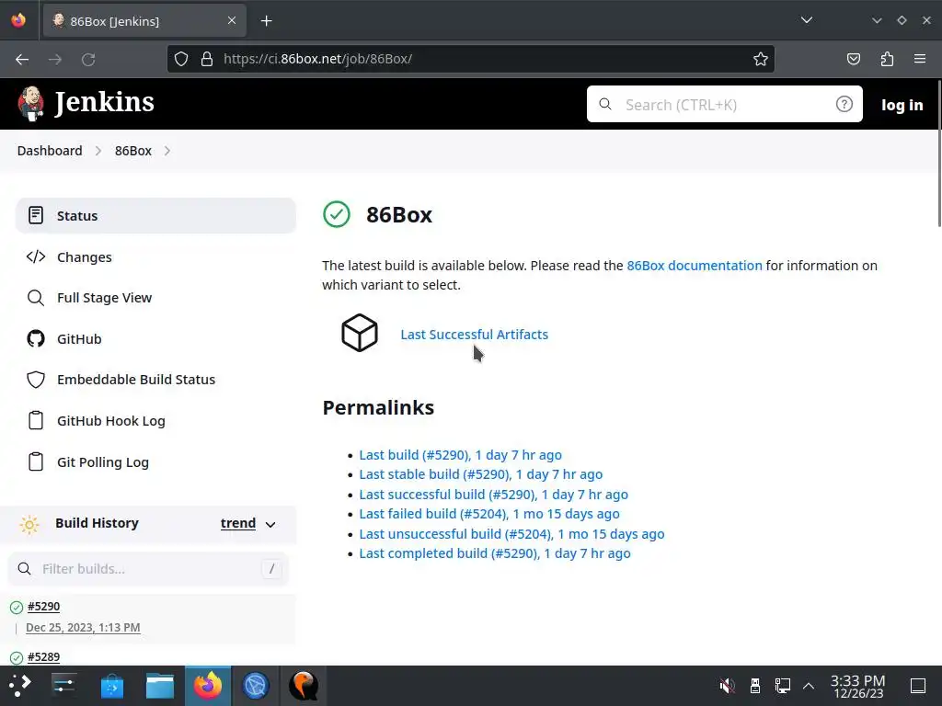942x706 pixels.
Task: Open the Last completed build permalink
Action: 494,553
